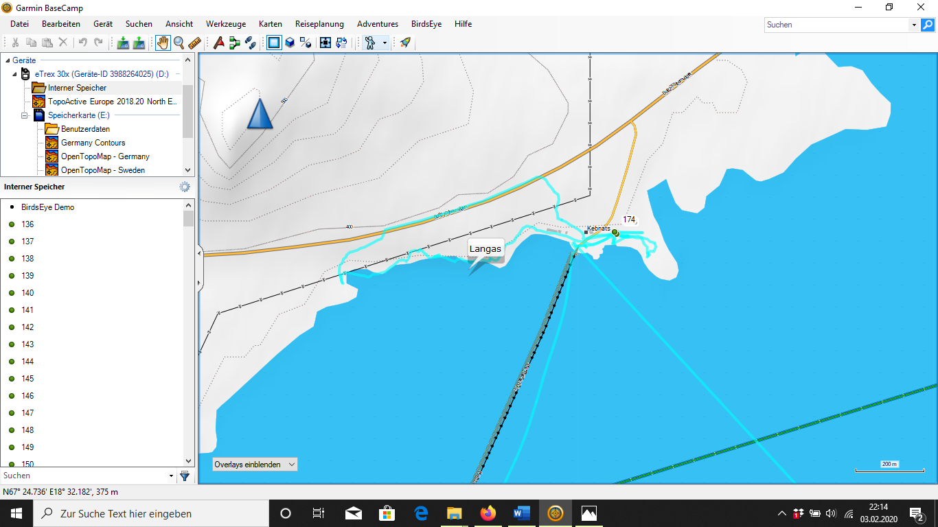Select waypoint 148 in list

tap(27, 430)
